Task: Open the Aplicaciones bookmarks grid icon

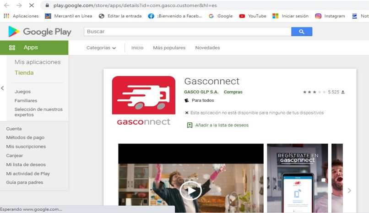Action: coord(6,16)
